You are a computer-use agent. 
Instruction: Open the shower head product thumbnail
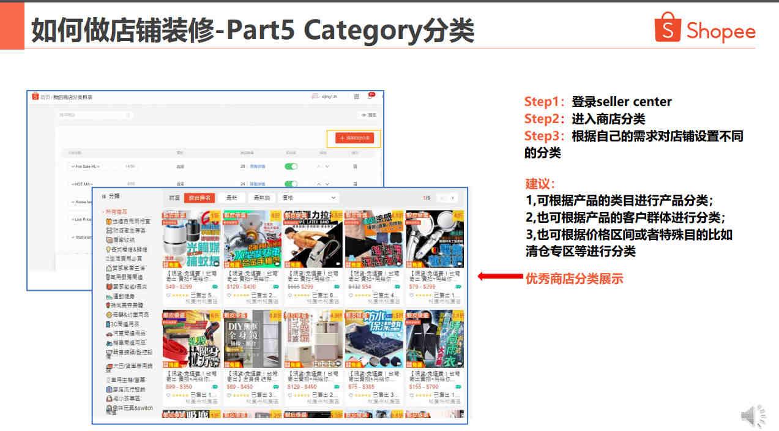(x=434, y=239)
